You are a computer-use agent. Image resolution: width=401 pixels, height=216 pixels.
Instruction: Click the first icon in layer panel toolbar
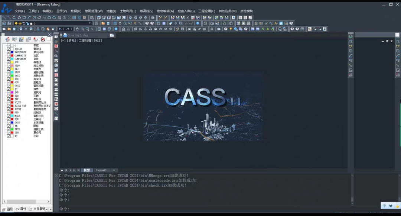coord(7,39)
